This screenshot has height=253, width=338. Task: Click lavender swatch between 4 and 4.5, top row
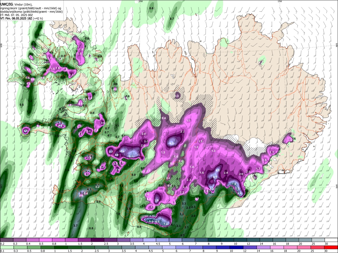(149, 240)
